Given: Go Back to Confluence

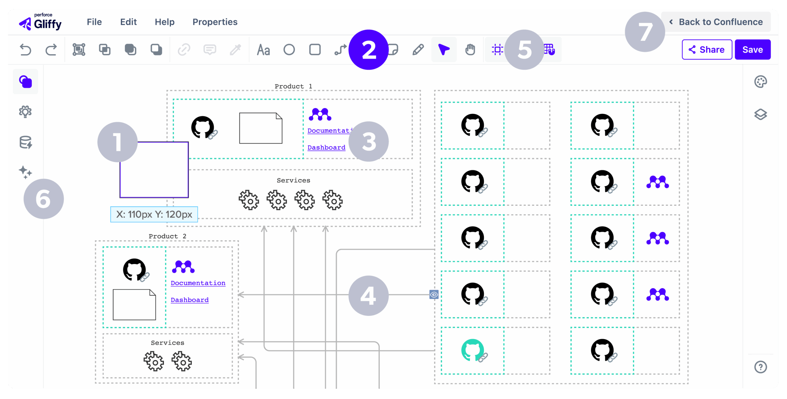Looking at the screenshot, I should coord(716,22).
